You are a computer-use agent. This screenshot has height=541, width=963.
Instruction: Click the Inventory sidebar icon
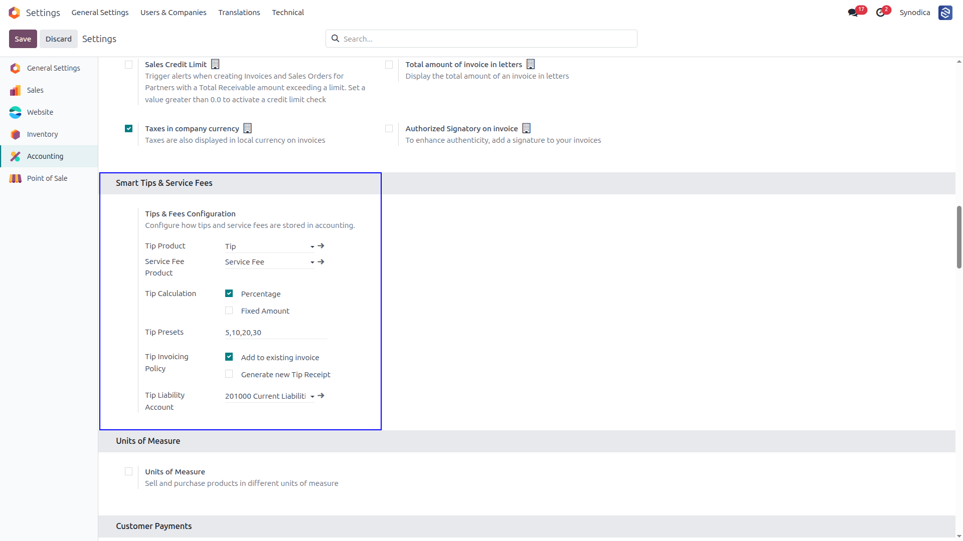click(x=15, y=134)
